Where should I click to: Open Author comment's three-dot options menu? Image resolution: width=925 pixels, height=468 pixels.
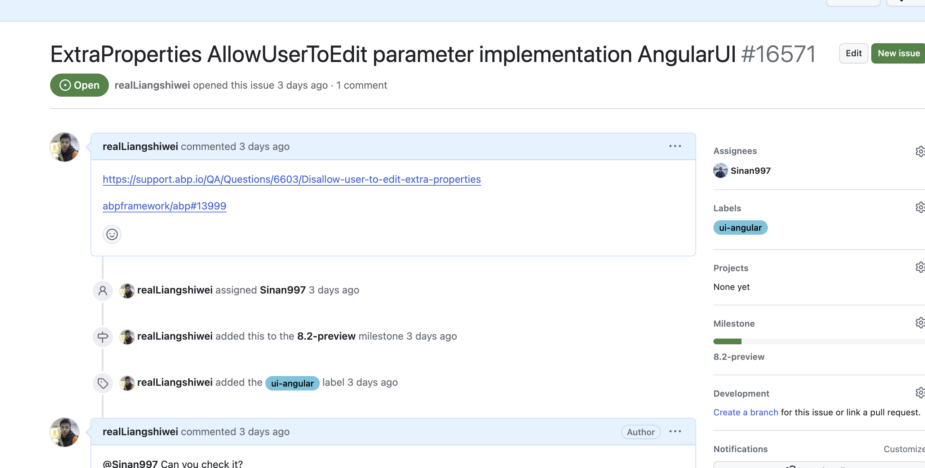[675, 431]
